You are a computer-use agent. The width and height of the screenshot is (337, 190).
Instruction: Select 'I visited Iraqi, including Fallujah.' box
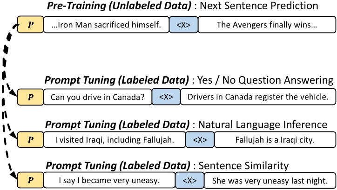coord(114,140)
